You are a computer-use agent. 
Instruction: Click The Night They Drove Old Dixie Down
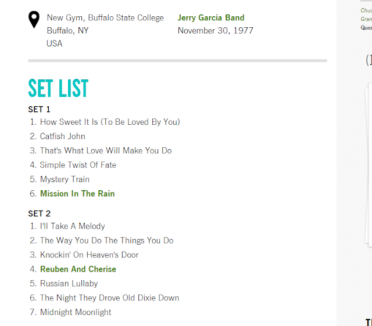click(x=109, y=298)
